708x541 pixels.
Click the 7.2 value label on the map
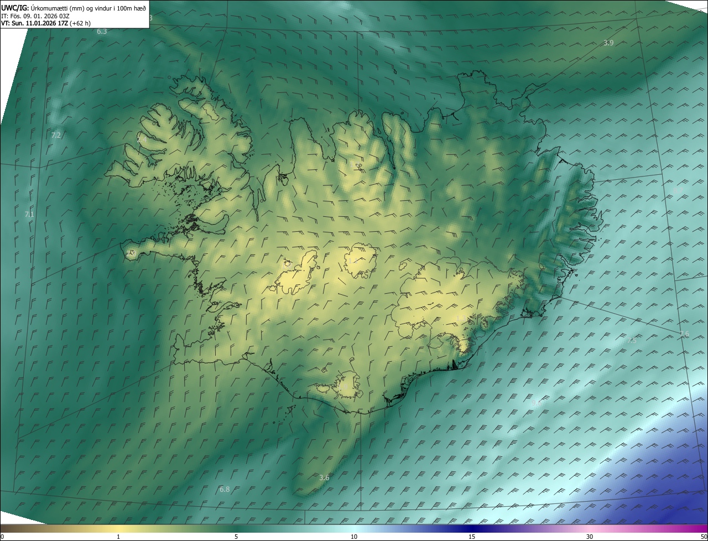pyautogui.click(x=56, y=135)
